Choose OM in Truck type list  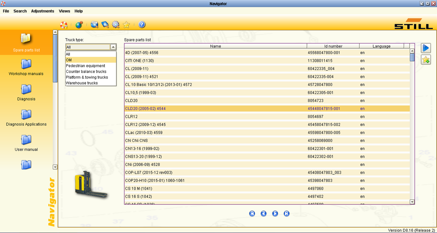click(x=91, y=60)
